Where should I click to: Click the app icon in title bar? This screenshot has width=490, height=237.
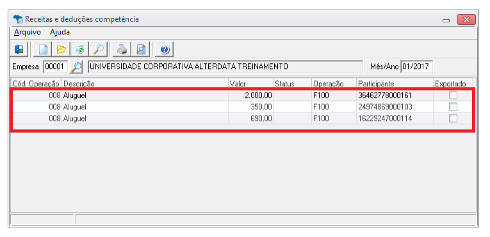pos(18,19)
